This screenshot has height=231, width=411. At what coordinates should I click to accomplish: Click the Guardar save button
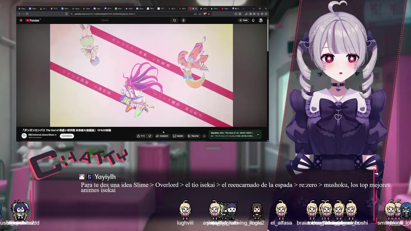(x=178, y=136)
